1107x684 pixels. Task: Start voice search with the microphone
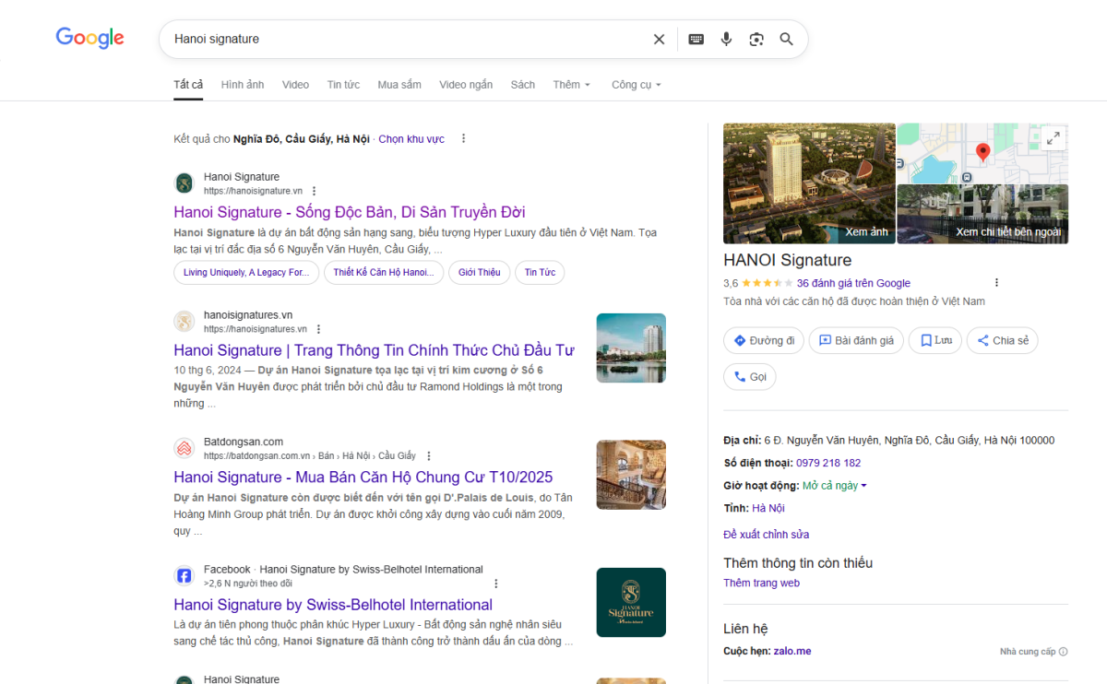[x=726, y=39]
